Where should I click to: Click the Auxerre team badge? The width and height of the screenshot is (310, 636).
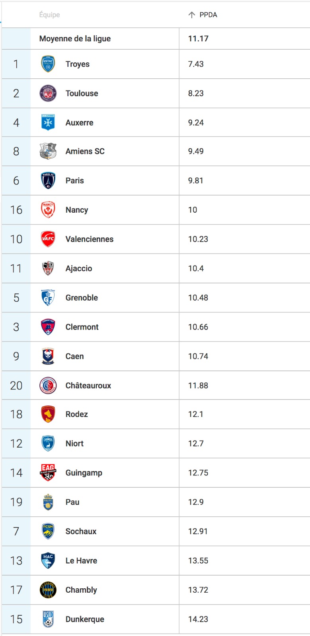[x=48, y=122]
